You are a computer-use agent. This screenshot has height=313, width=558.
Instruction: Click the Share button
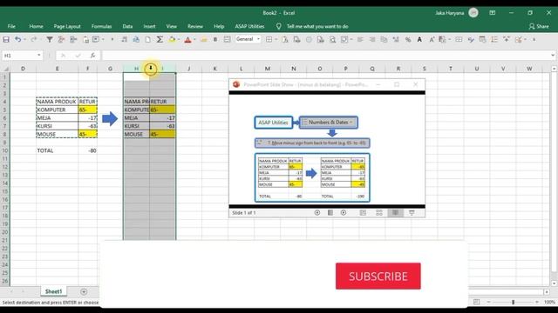[539, 26]
